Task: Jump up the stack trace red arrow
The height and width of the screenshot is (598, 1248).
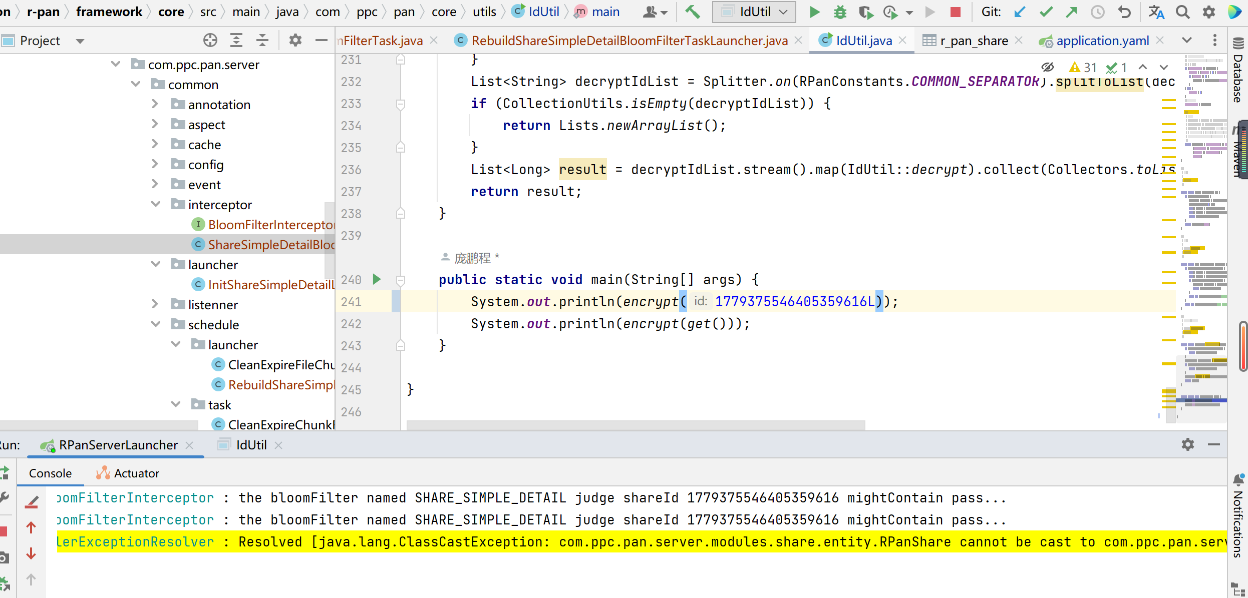Action: [31, 527]
